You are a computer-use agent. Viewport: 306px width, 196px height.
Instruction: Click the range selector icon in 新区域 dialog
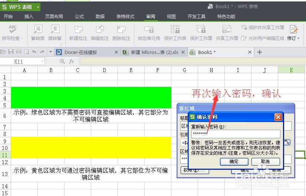(287, 142)
